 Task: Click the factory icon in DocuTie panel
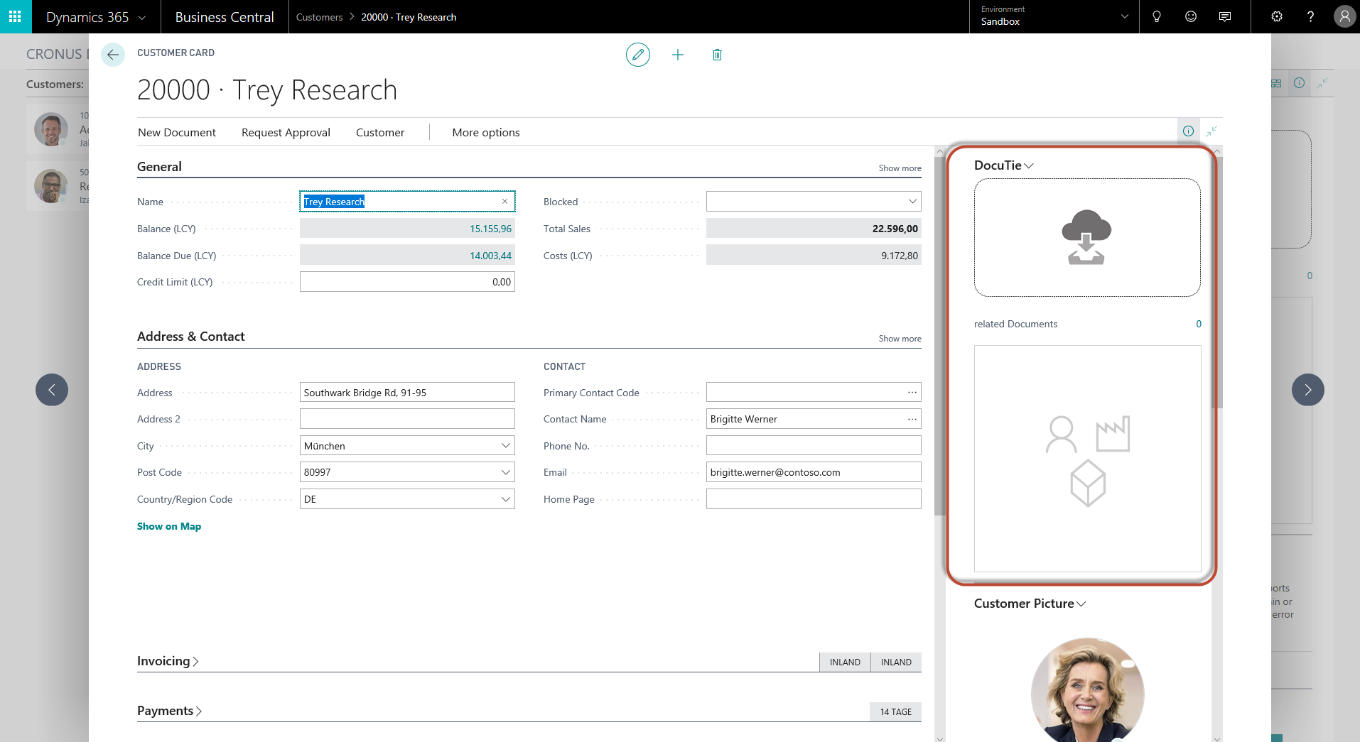(x=1113, y=434)
